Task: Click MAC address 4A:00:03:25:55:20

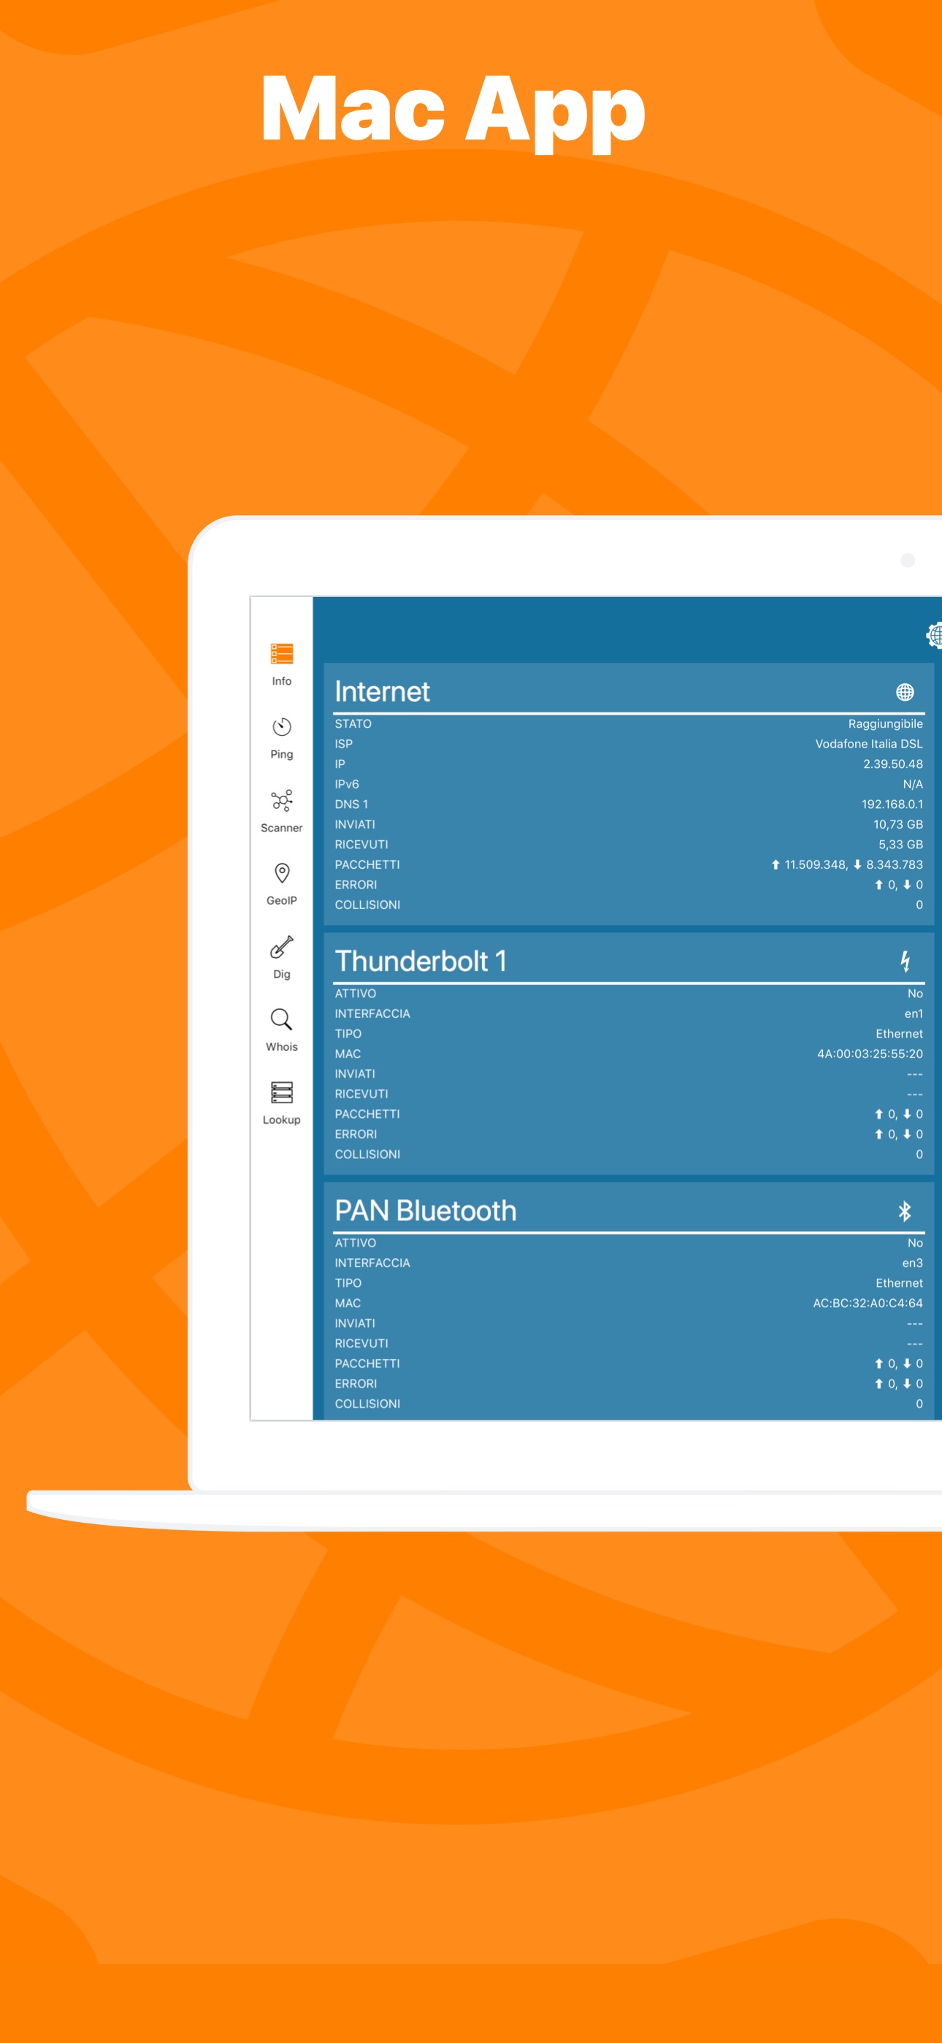Action: tap(870, 1054)
